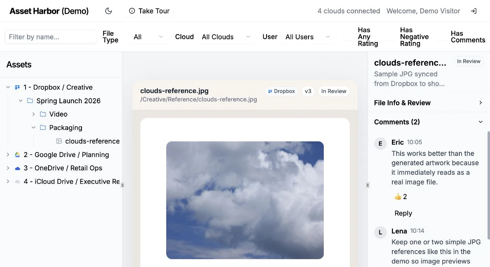The width and height of the screenshot is (490, 267).
Task: Click the Spring Launch 2026 folder icon
Action: click(30, 101)
